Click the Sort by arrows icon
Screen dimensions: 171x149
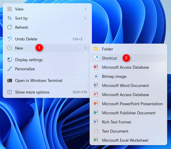click(9, 18)
